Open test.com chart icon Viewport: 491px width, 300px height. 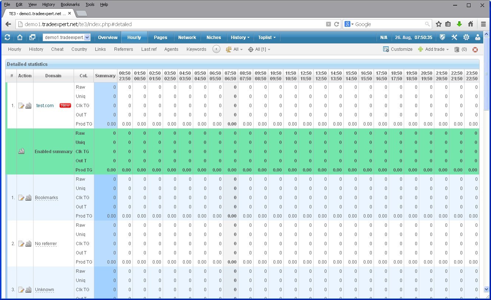click(x=28, y=106)
